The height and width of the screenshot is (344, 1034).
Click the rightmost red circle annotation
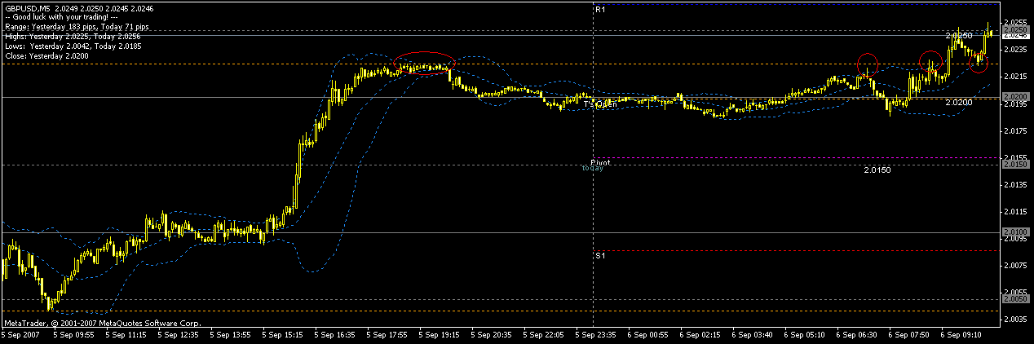[979, 62]
